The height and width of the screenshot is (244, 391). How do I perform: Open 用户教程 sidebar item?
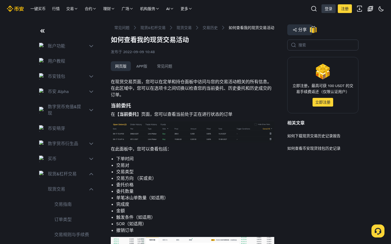pos(56,61)
